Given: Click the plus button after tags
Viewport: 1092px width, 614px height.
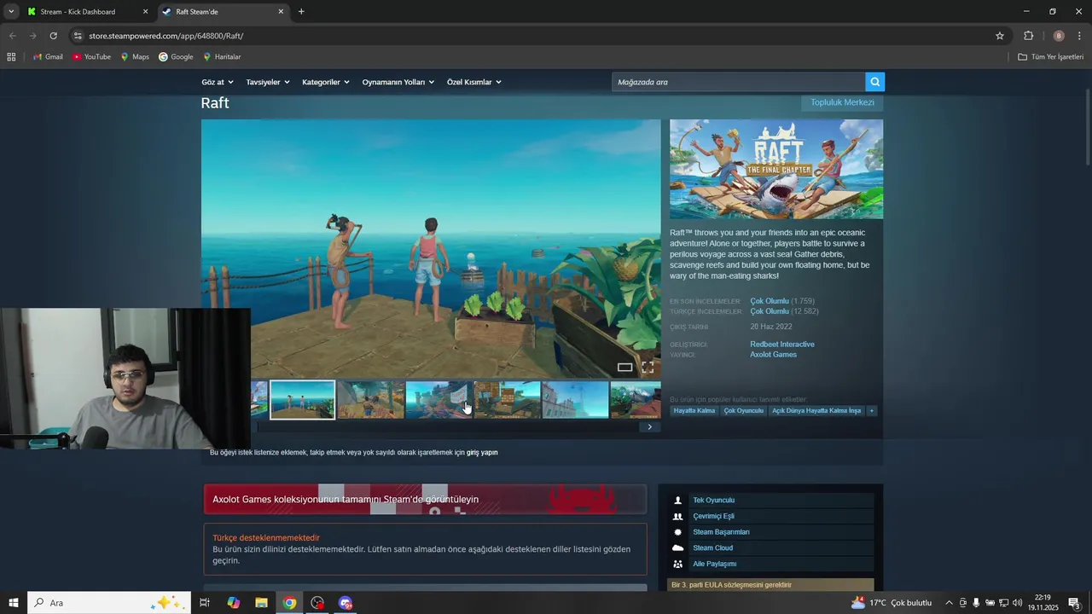Looking at the screenshot, I should pyautogui.click(x=871, y=411).
